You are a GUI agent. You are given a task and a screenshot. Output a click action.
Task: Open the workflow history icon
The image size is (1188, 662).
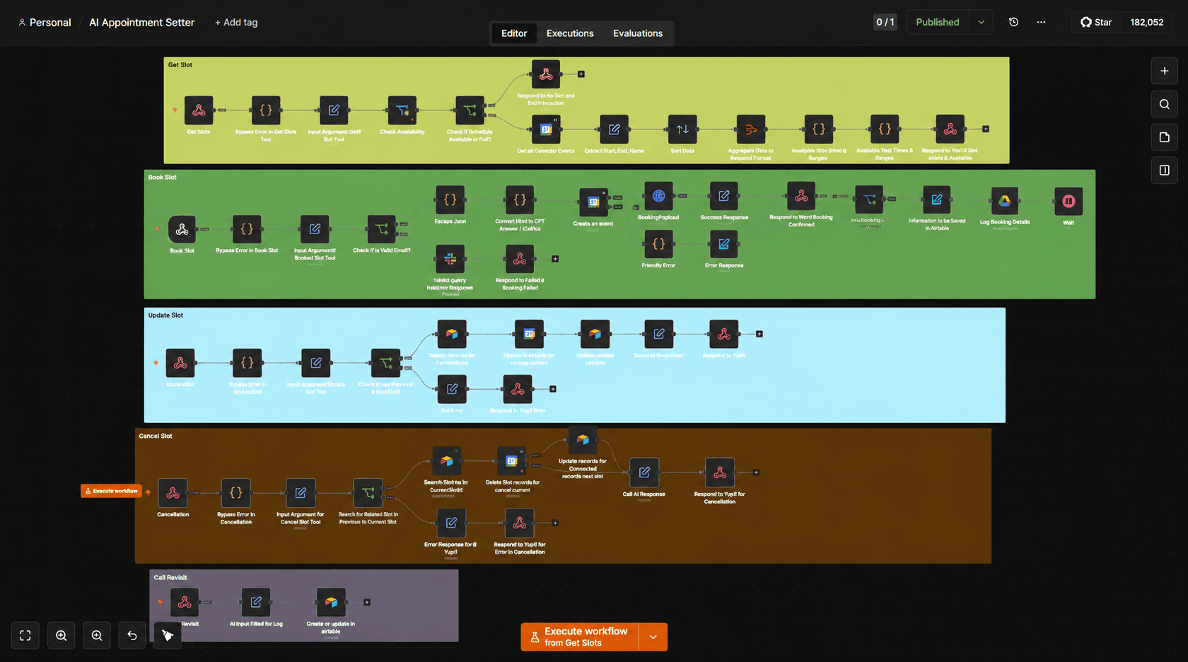pos(1013,22)
